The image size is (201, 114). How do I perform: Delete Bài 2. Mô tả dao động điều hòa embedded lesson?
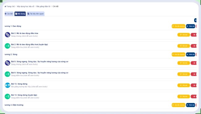click(x=194, y=35)
